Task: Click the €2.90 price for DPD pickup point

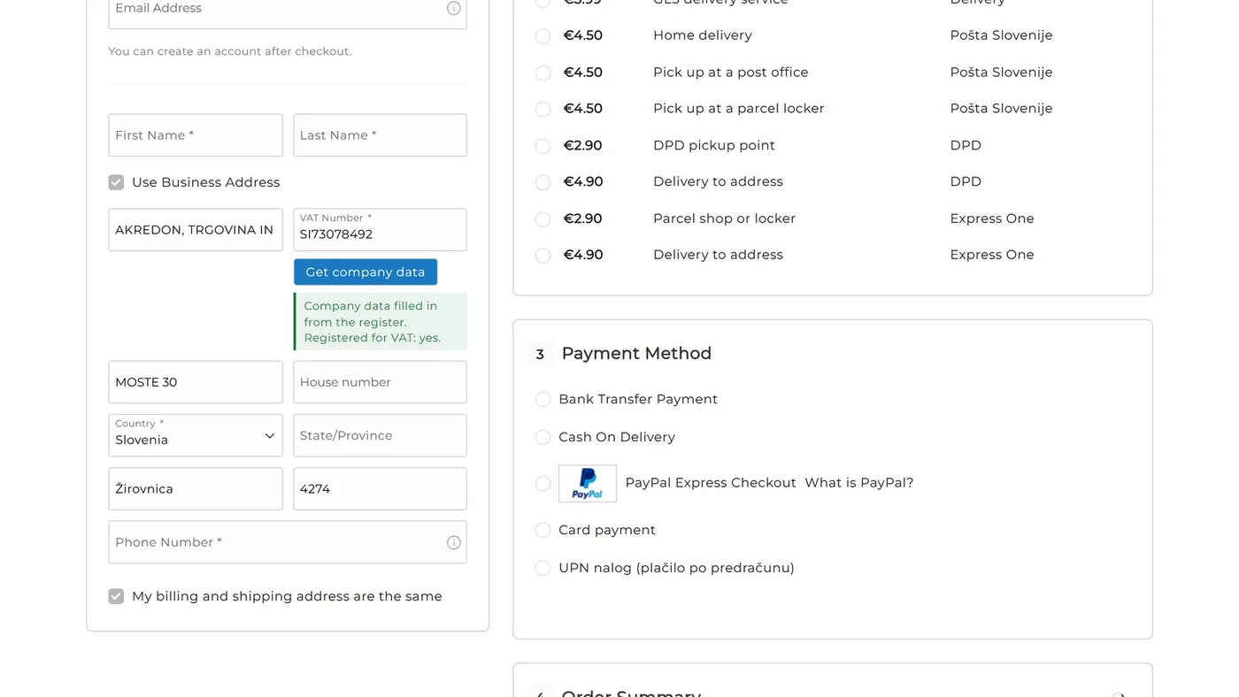Action: (583, 145)
